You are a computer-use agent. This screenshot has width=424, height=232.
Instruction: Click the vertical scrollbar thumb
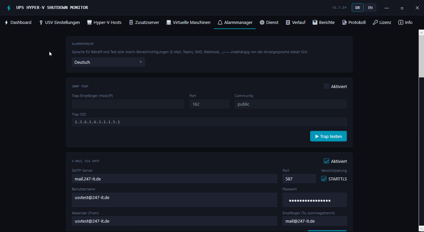[421, 57]
